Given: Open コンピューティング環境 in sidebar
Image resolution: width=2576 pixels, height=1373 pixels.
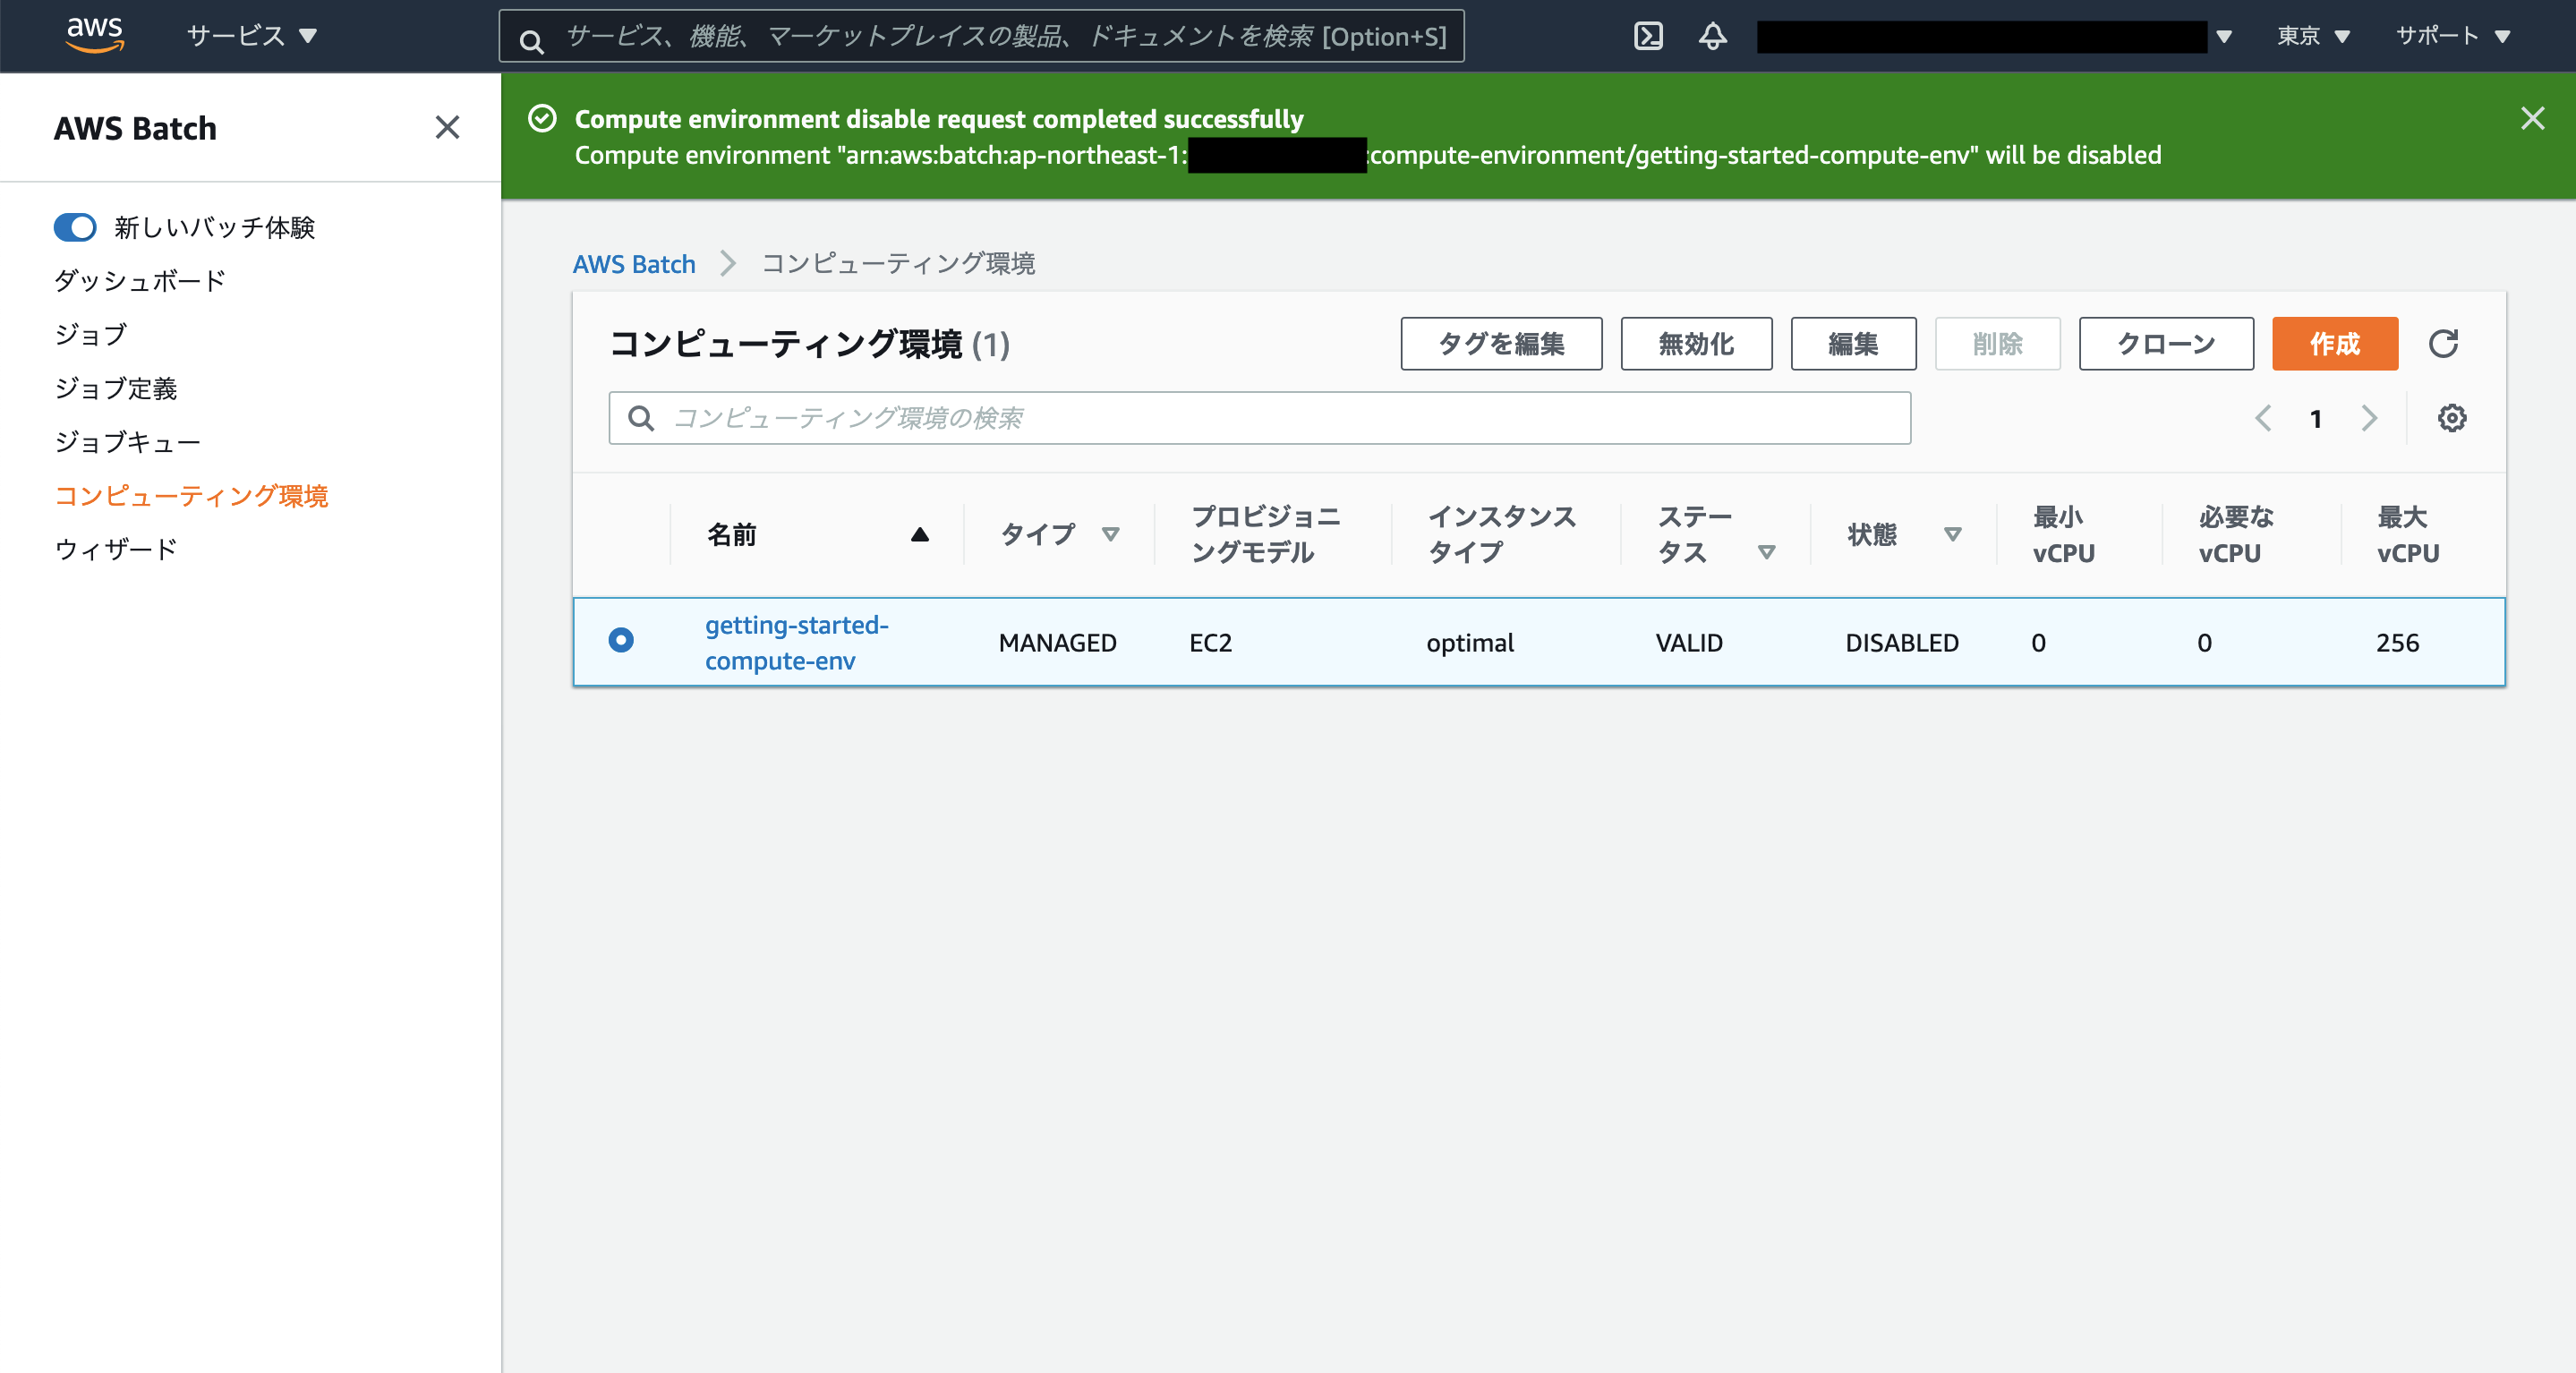Looking at the screenshot, I should click(x=191, y=496).
